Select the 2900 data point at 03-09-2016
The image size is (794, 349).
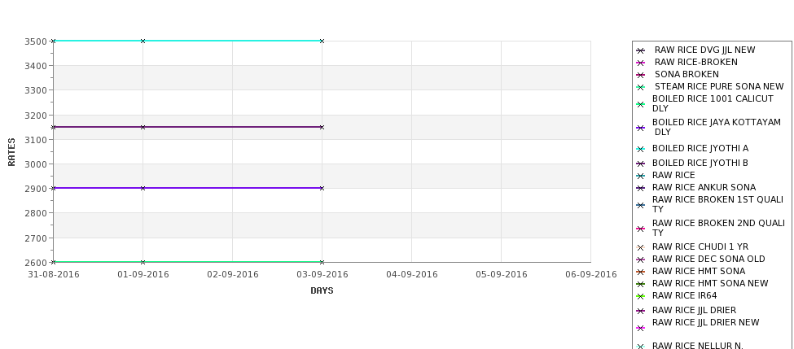322,188
